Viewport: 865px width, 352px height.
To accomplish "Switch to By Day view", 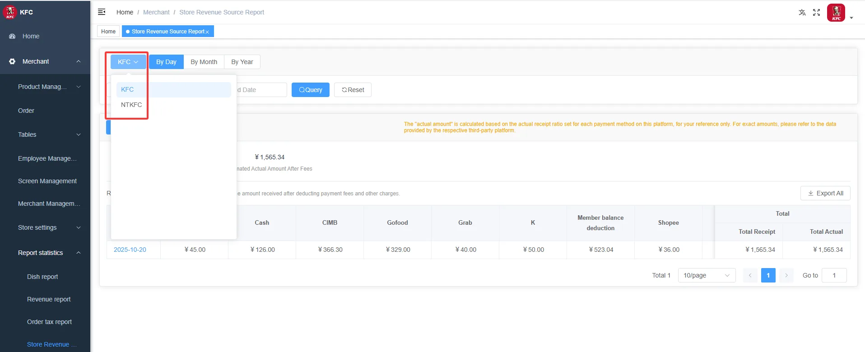I will point(166,62).
